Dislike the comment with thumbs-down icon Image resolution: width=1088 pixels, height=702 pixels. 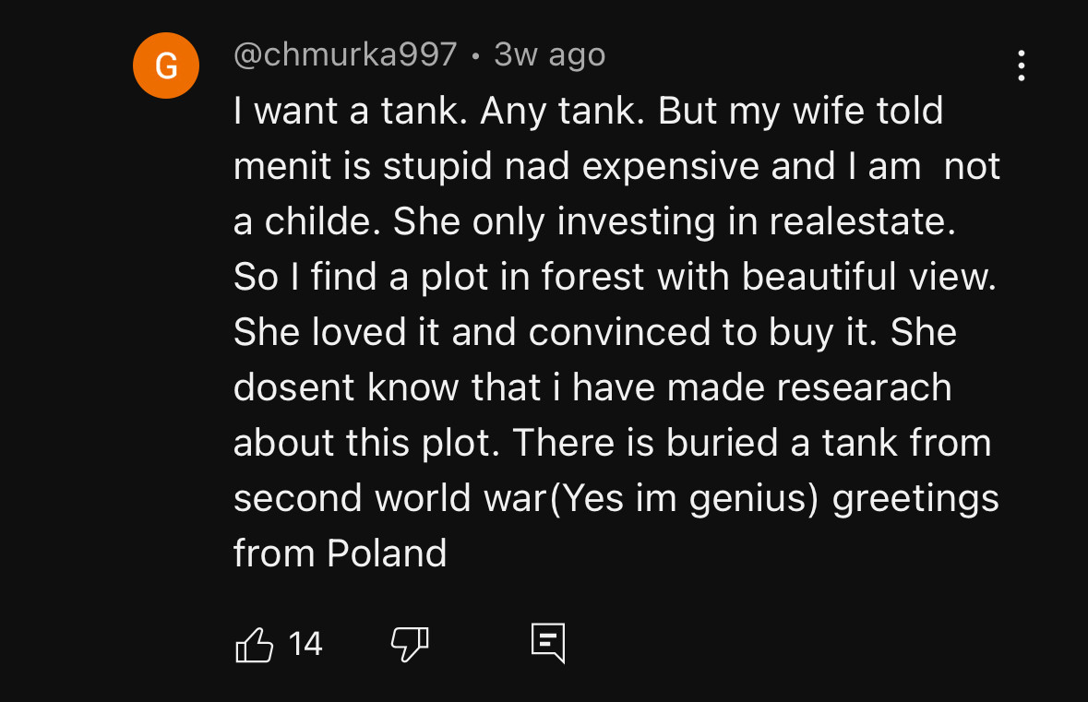click(410, 644)
